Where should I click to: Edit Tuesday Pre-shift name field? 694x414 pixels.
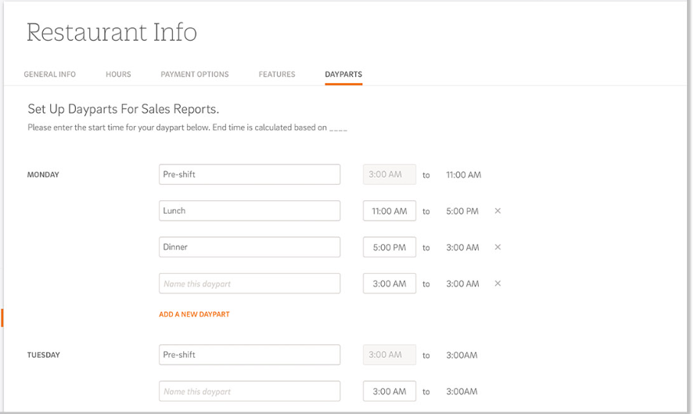coord(249,355)
